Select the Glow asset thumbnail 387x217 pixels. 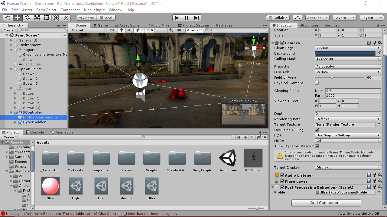pyautogui.click(x=50, y=186)
